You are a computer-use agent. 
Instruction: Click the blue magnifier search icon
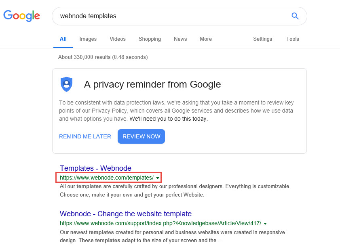tap(295, 16)
